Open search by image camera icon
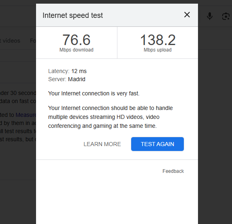232x224 pixels. coord(226,16)
